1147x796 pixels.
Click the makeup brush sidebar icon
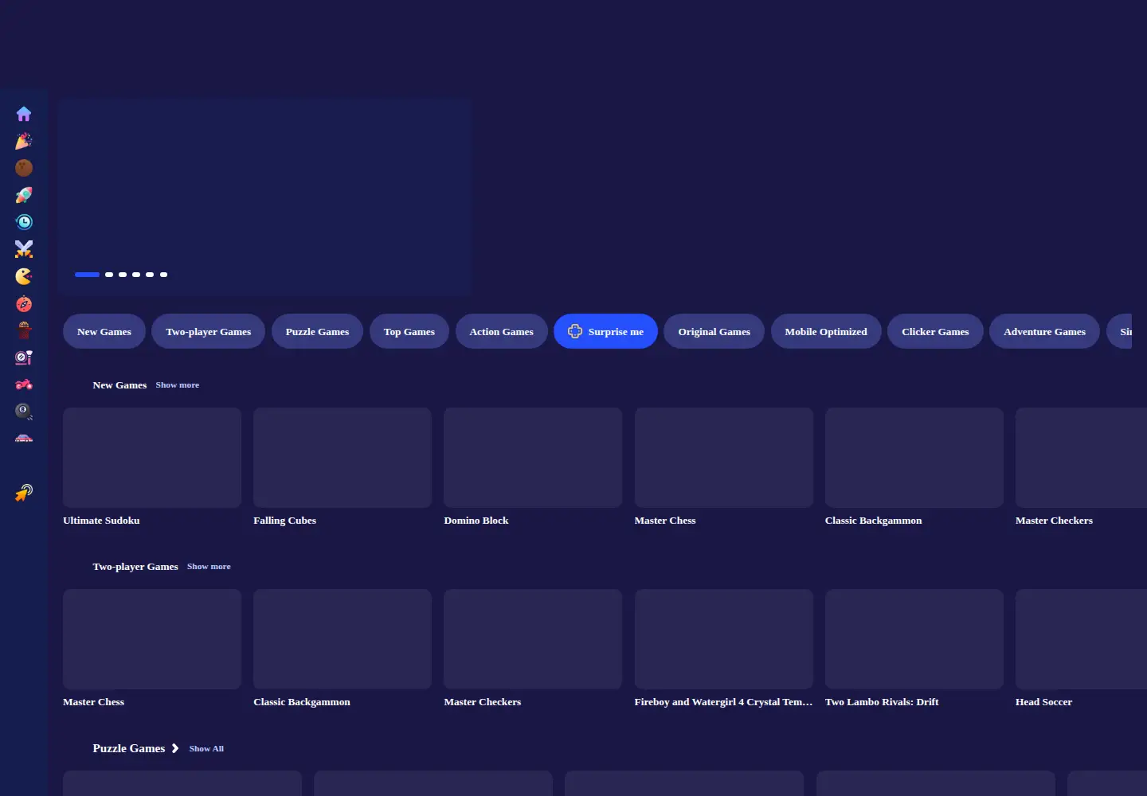tap(24, 357)
